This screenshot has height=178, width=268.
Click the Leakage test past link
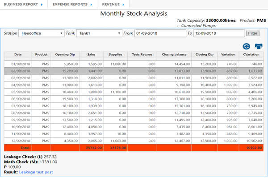pos(36,172)
